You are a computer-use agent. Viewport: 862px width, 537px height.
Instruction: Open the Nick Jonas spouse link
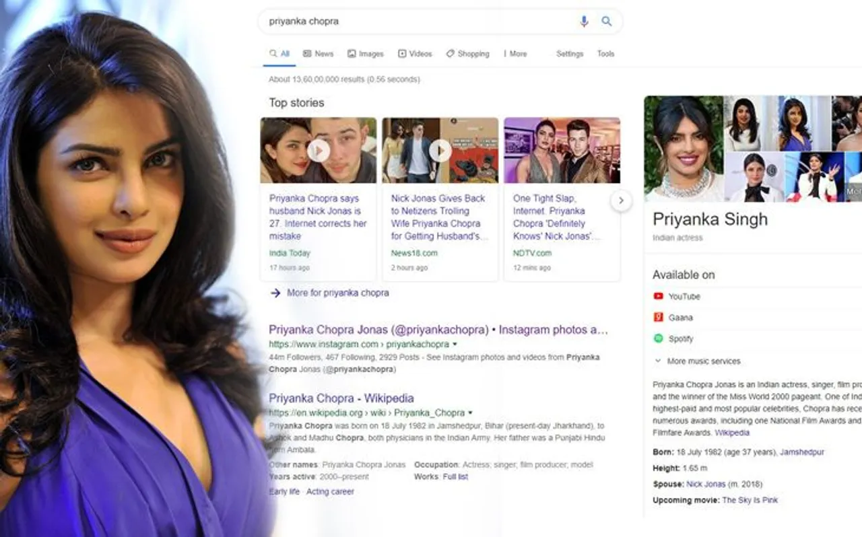(706, 484)
